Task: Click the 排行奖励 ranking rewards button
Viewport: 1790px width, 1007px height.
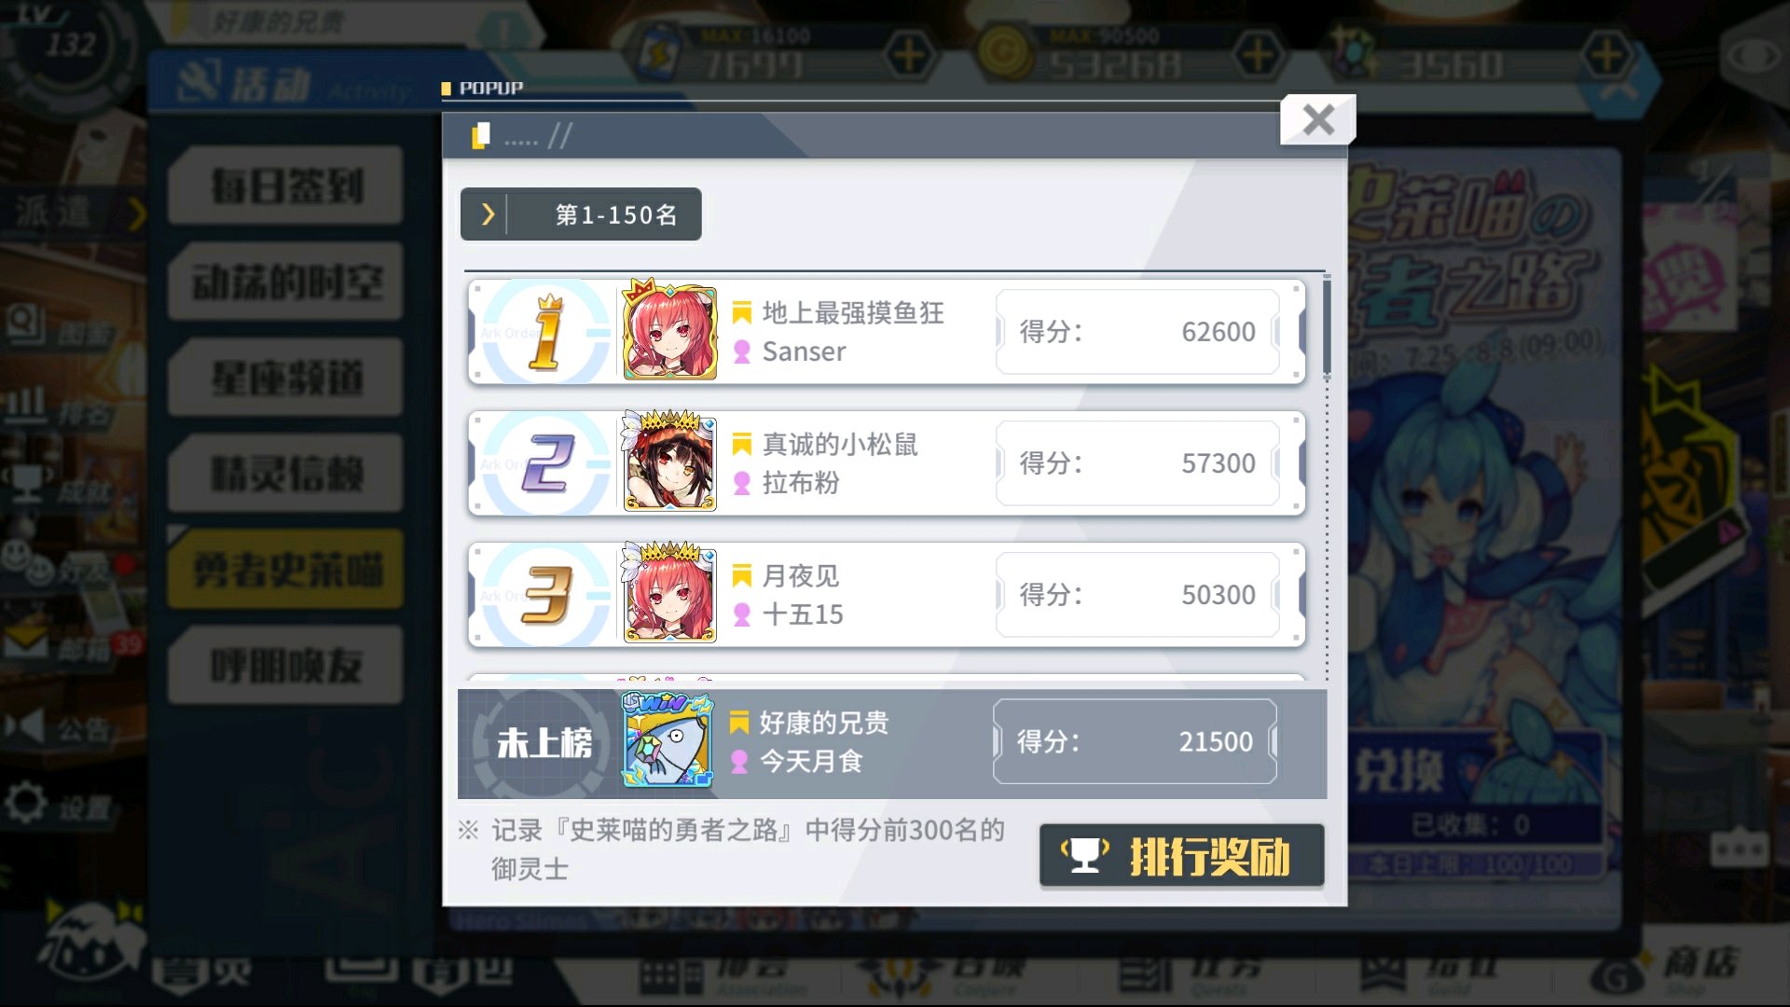Action: coord(1181,856)
